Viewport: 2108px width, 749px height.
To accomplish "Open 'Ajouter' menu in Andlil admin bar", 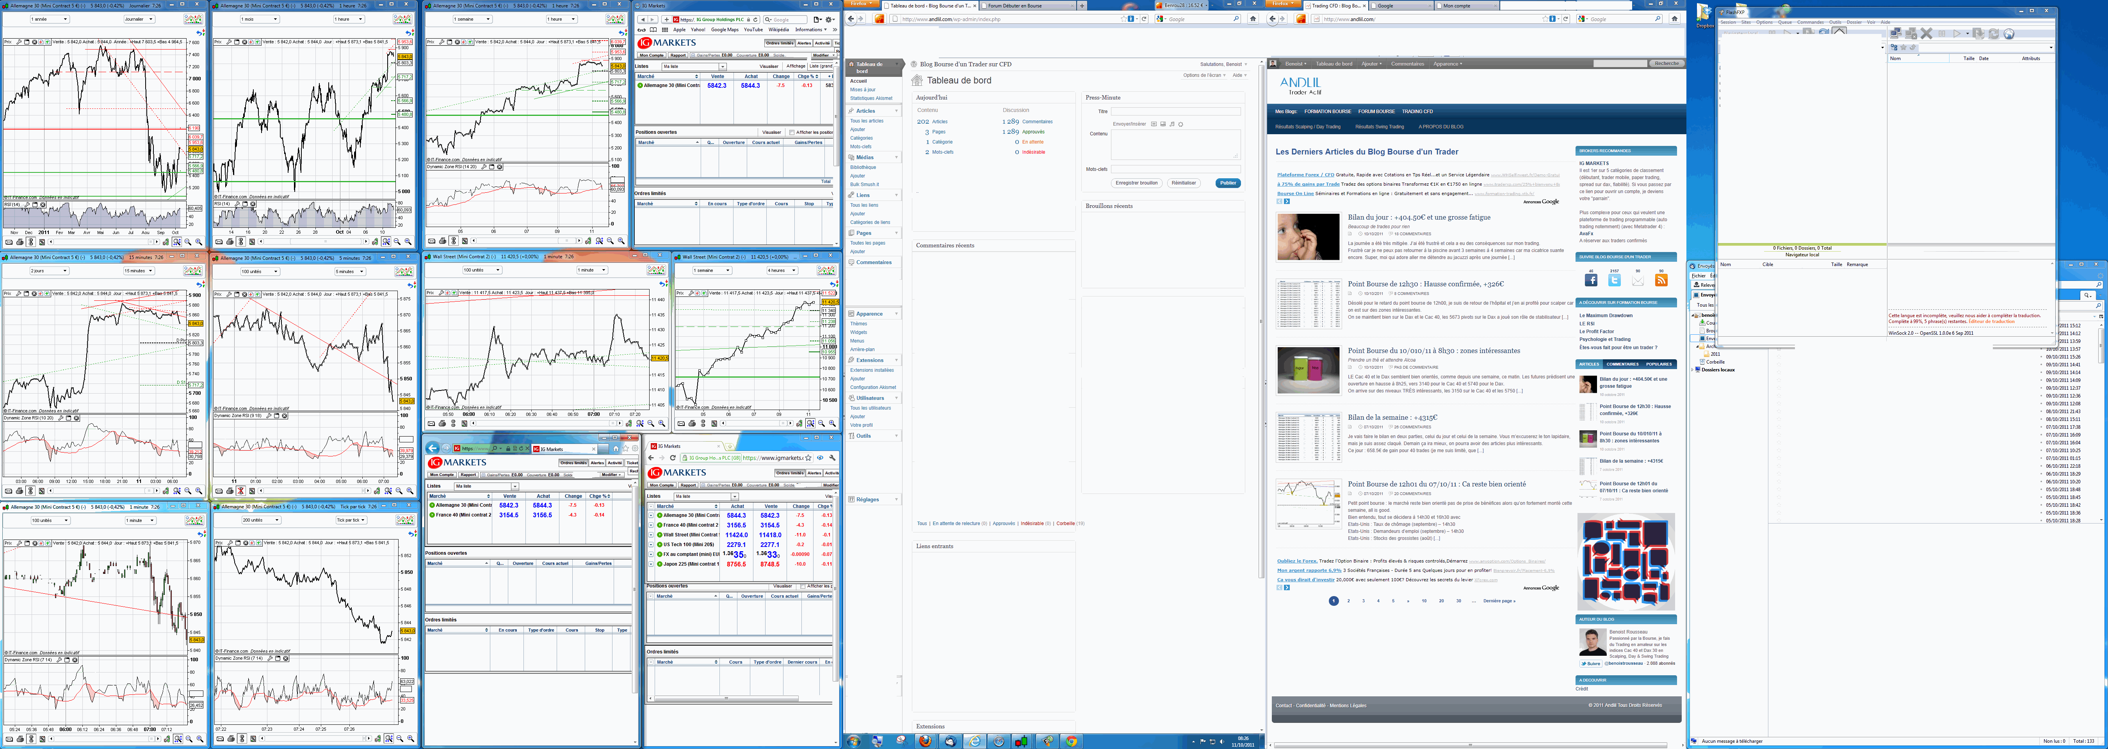I will tap(1371, 64).
